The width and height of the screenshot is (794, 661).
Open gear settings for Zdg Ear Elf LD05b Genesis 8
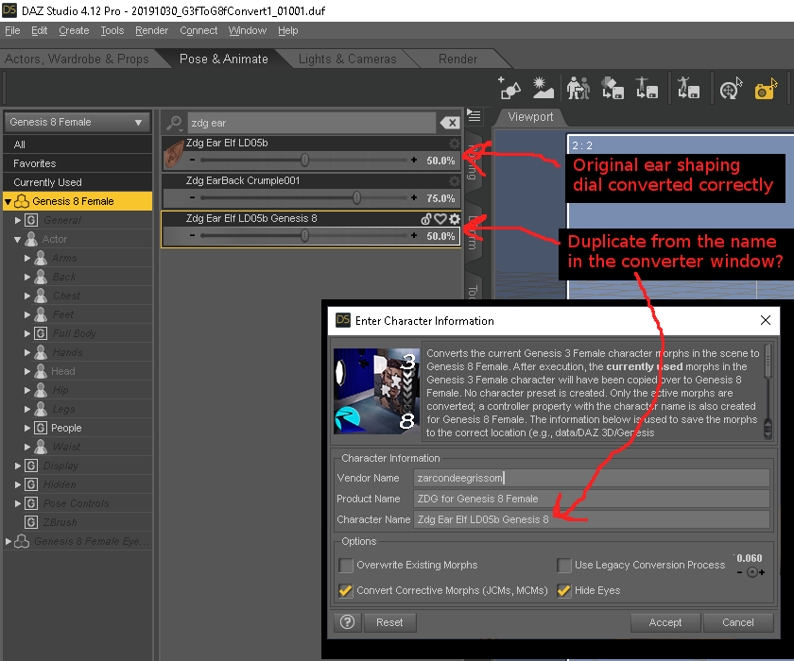[455, 219]
